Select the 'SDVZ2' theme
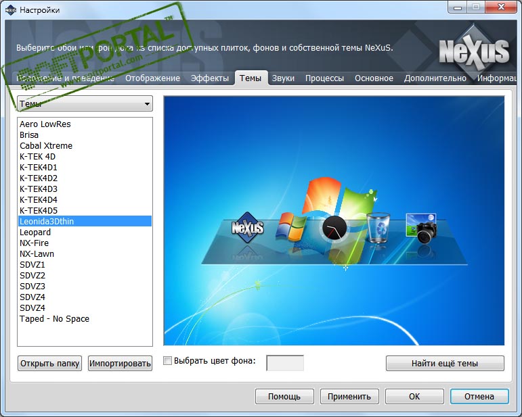Screen dimensions: 522x417 [x=85, y=276]
